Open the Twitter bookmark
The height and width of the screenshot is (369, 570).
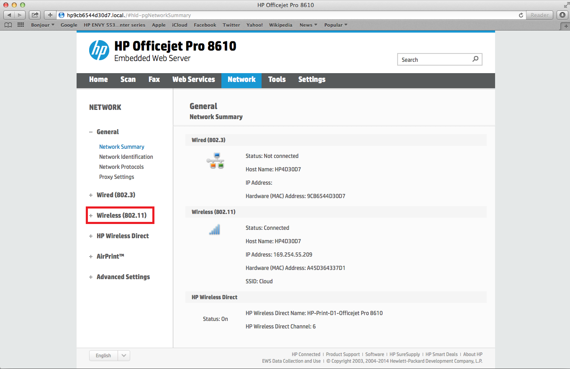click(x=231, y=25)
